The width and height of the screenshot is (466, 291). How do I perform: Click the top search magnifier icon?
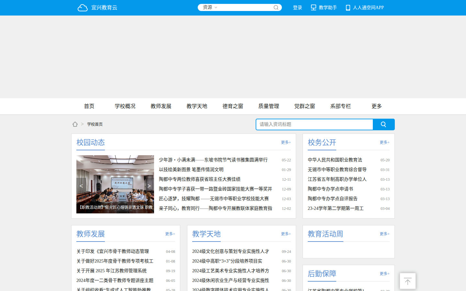coord(276,7)
